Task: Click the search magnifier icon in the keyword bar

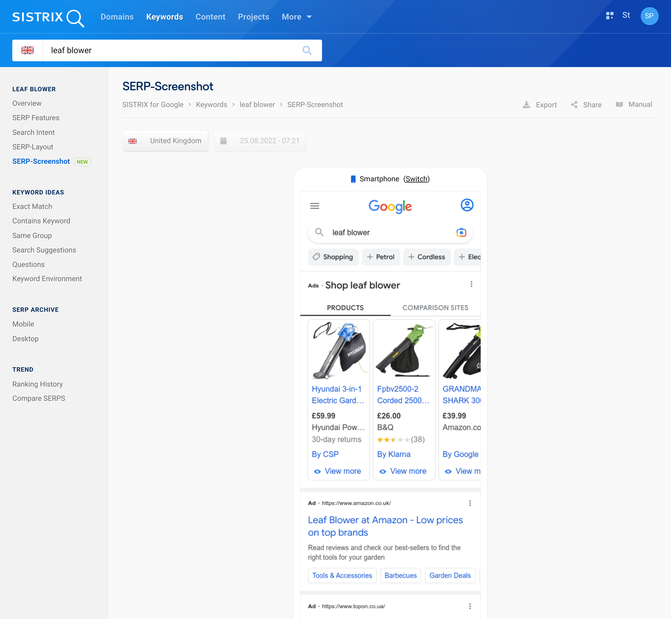Action: 307,51
